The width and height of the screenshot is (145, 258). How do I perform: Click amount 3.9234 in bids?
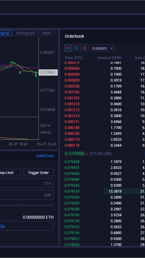[x=116, y=215]
